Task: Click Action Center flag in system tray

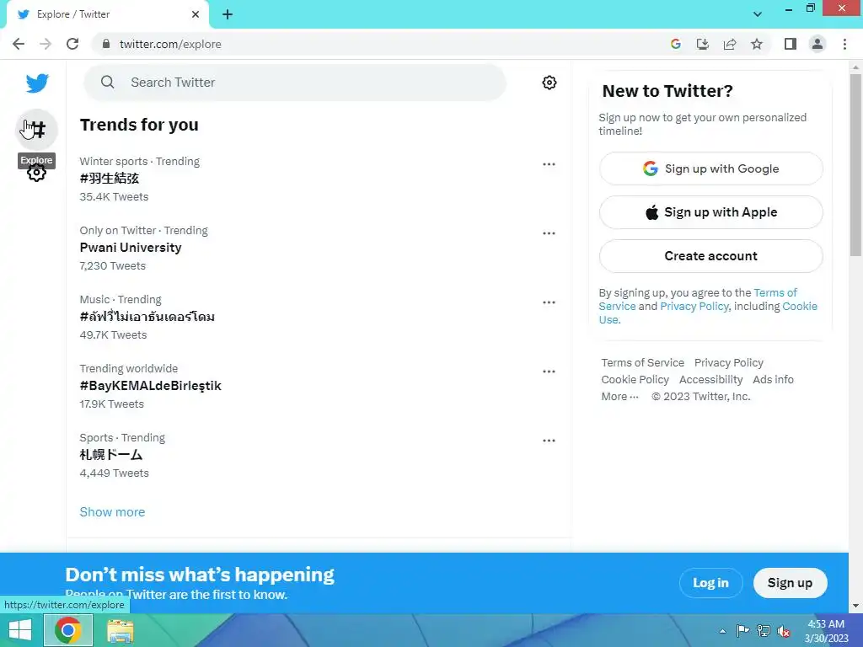Action: [742, 631]
